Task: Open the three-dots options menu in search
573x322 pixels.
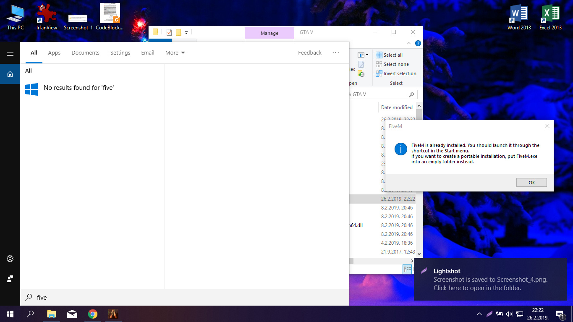Action: click(x=335, y=52)
